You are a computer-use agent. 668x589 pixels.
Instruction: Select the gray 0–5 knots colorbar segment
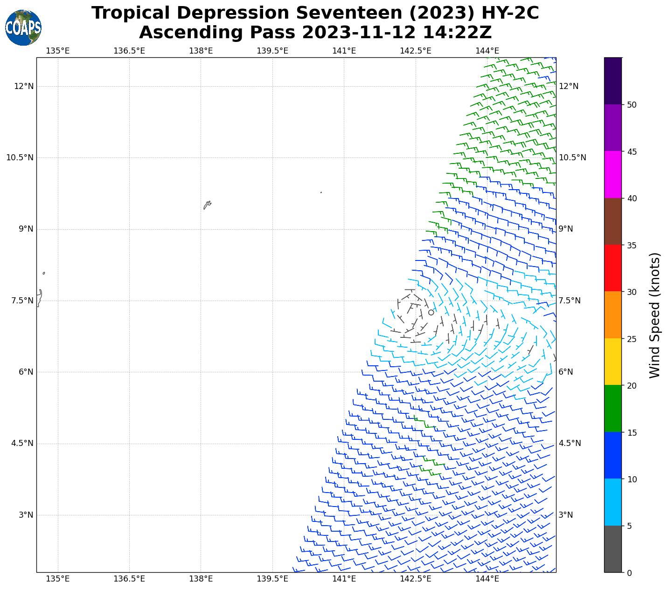(x=612, y=548)
